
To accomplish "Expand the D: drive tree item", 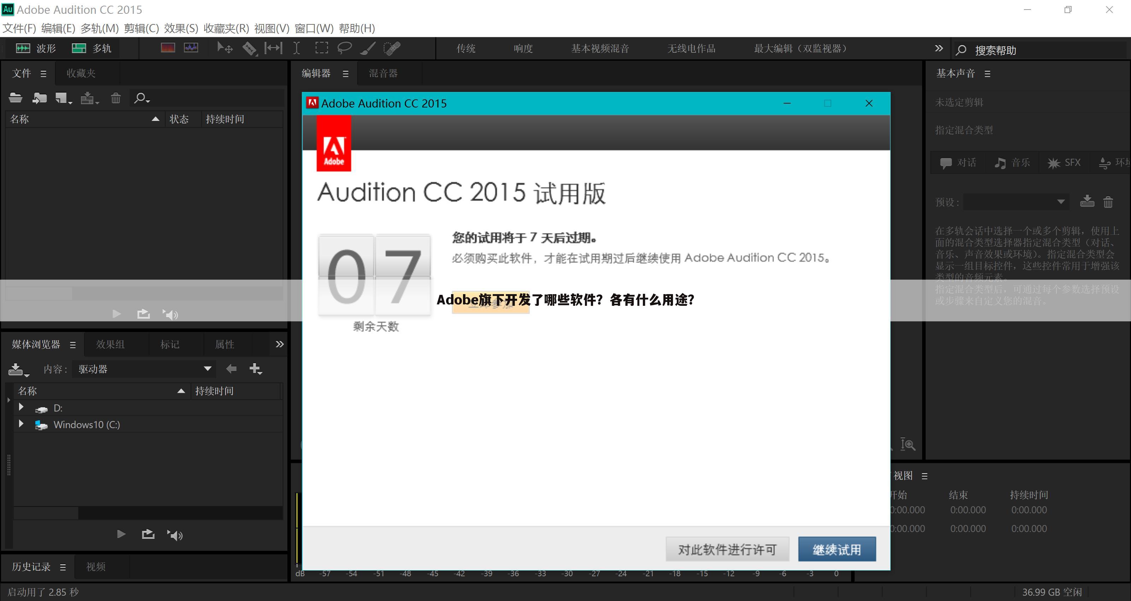I will pyautogui.click(x=20, y=407).
